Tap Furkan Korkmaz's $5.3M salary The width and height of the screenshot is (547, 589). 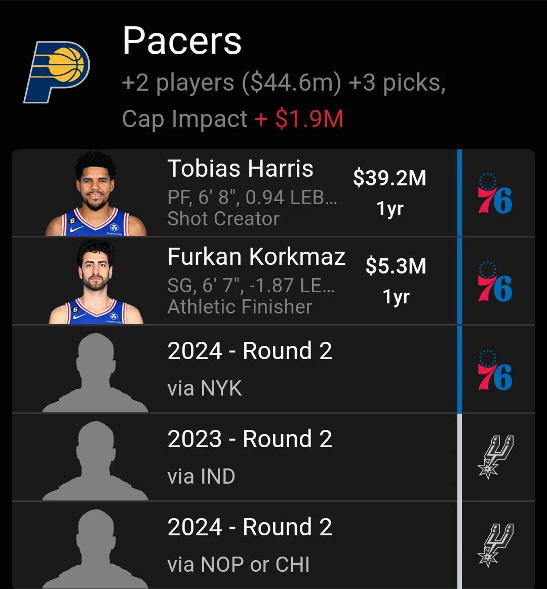click(396, 266)
